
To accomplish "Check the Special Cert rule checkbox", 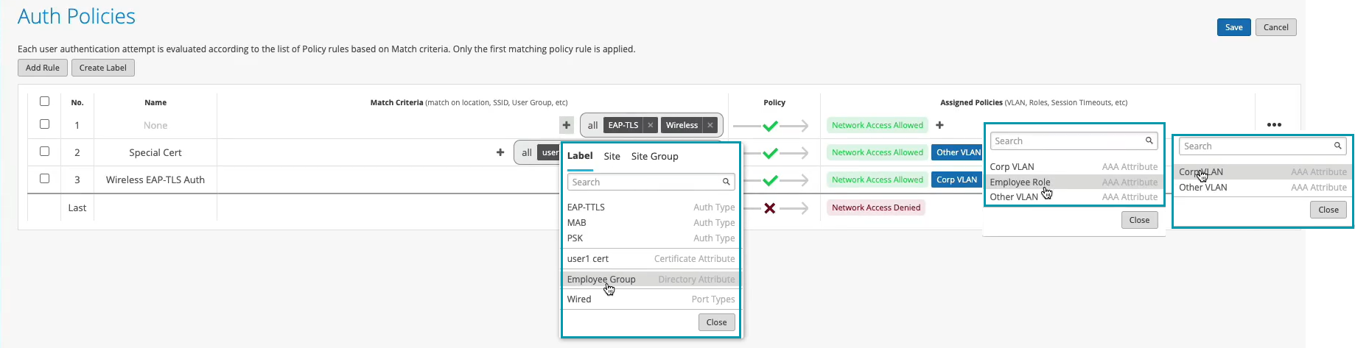I will pos(44,152).
